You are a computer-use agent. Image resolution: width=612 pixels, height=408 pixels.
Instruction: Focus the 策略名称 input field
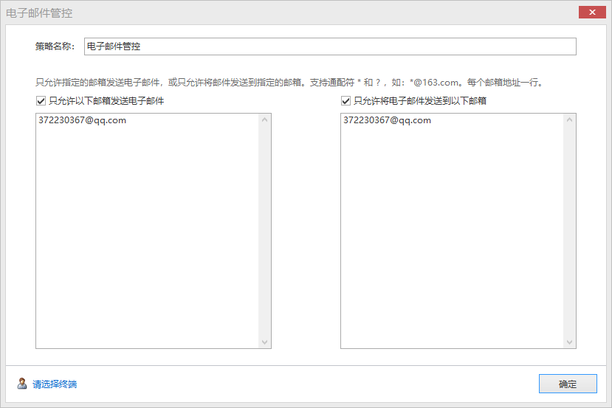(330, 46)
